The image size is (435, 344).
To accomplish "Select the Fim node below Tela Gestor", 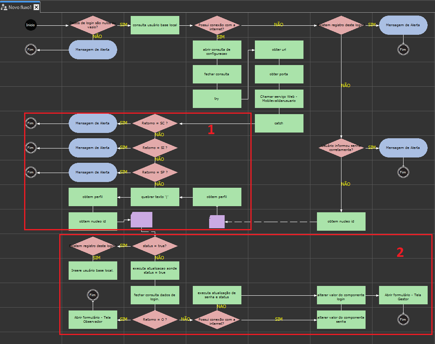I will 403,319.
